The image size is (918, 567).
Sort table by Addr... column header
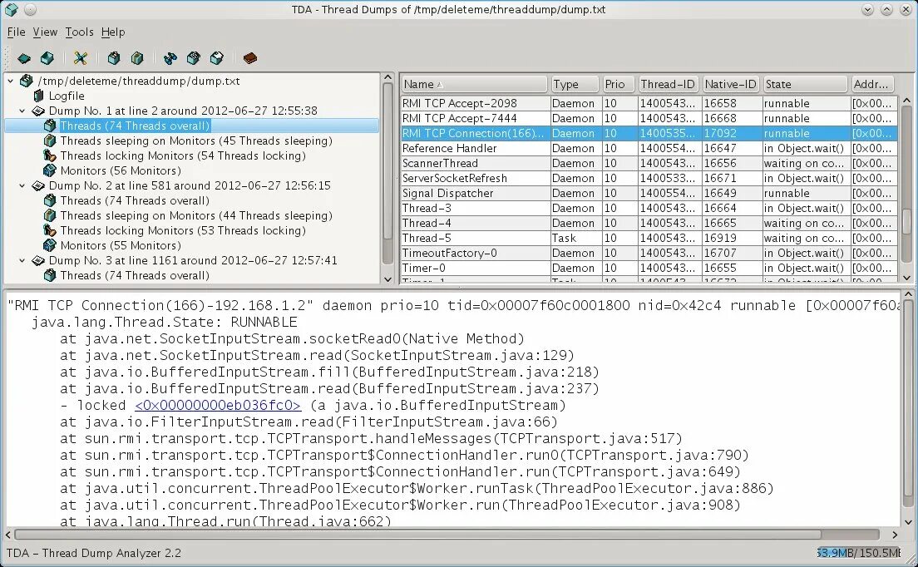point(873,84)
